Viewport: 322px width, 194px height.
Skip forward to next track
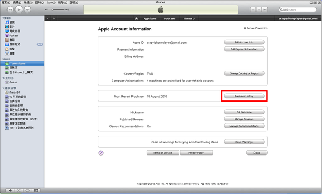[27, 10]
